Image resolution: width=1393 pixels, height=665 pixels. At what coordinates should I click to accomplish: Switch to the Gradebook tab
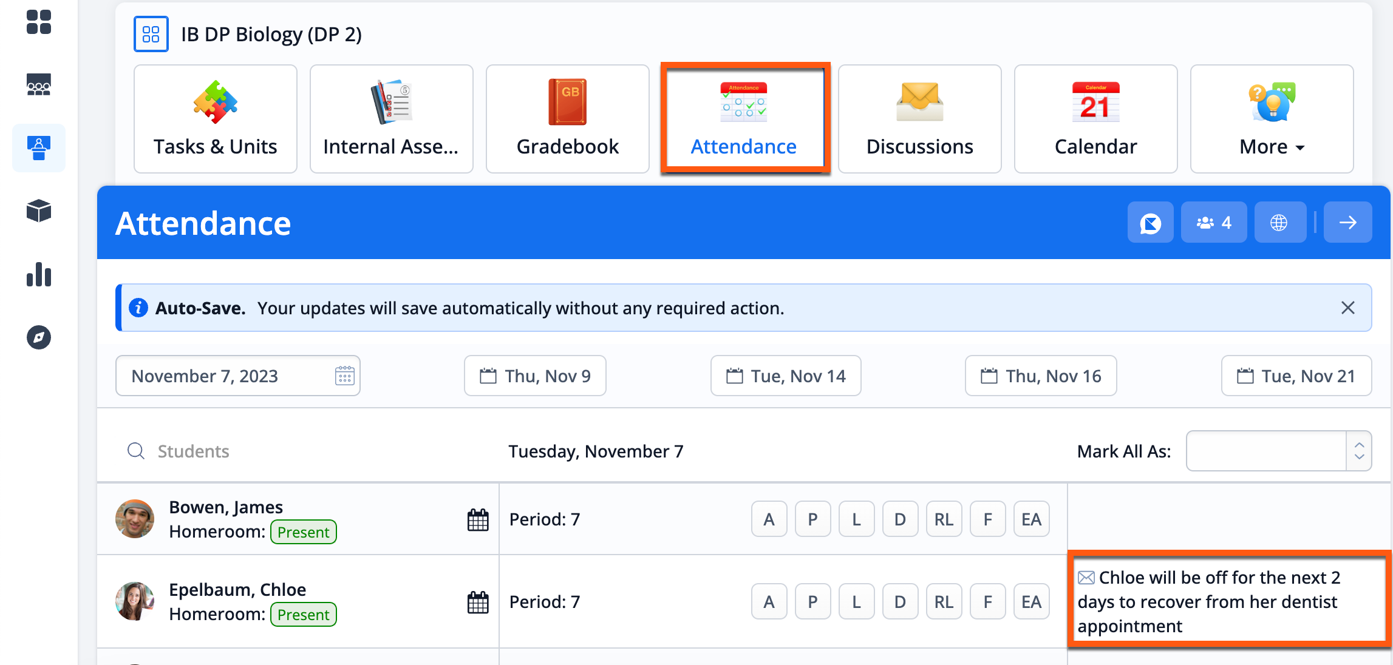coord(567,119)
